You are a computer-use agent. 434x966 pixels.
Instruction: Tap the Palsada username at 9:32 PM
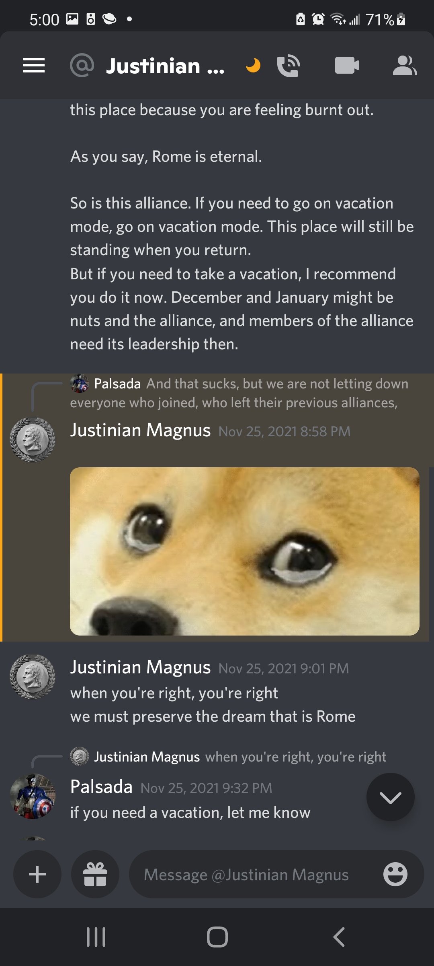click(x=101, y=786)
